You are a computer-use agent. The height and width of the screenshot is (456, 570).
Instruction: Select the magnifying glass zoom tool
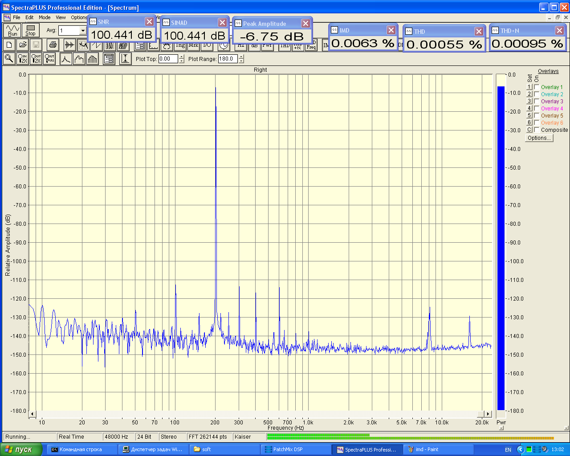click(9, 59)
